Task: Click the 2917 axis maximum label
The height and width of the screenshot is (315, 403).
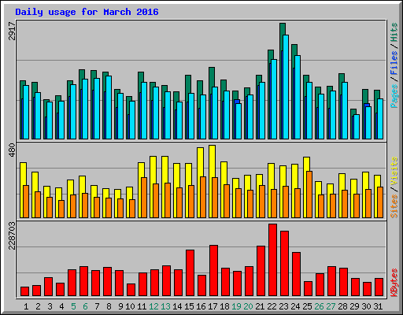Action: pyautogui.click(x=12, y=31)
